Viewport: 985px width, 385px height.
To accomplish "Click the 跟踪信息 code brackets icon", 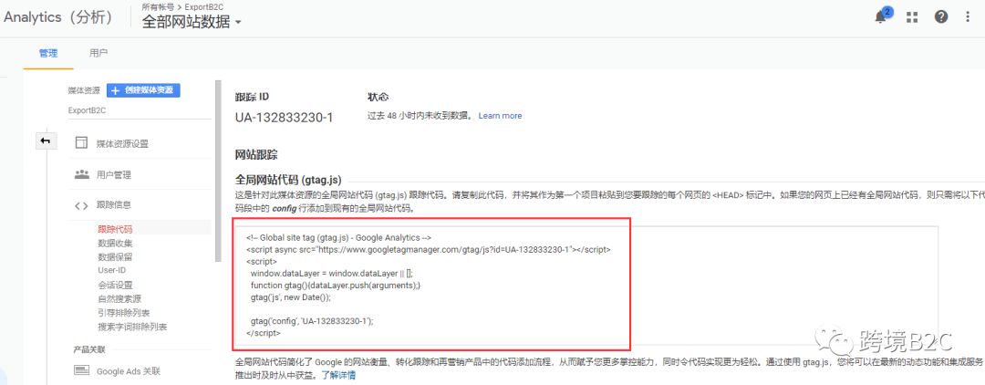I will [82, 205].
